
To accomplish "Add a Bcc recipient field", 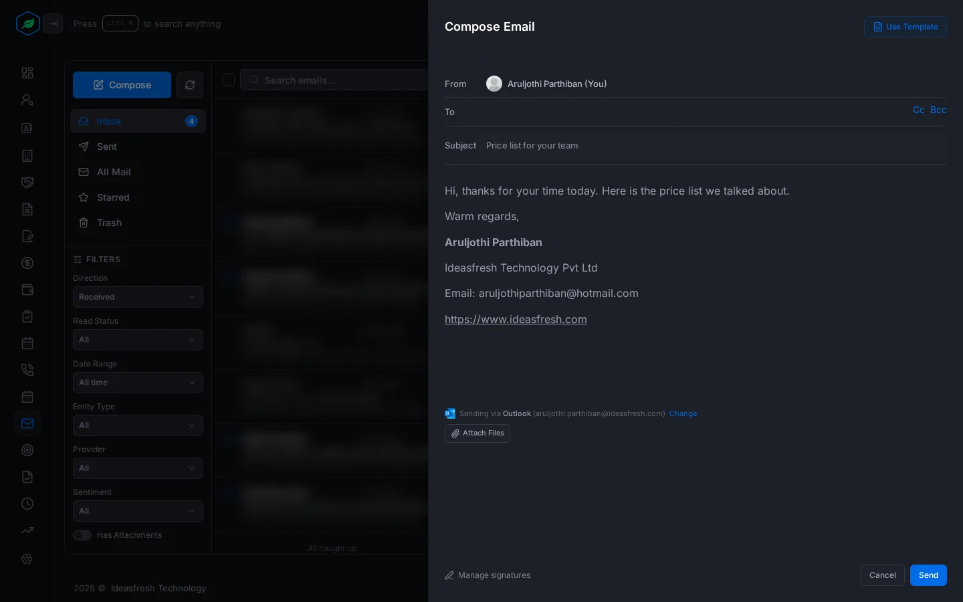I will 938,110.
